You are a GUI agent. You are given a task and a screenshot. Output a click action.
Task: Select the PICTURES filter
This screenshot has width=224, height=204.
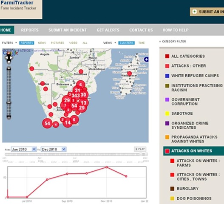coord(57,43)
